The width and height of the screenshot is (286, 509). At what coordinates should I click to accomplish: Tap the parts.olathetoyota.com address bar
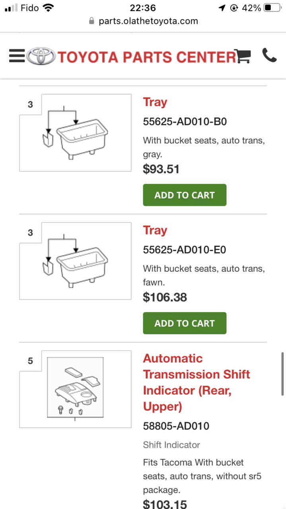[x=143, y=21]
